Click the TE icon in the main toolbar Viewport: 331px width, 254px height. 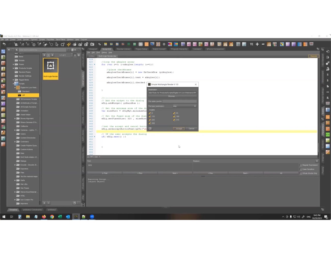252,44
